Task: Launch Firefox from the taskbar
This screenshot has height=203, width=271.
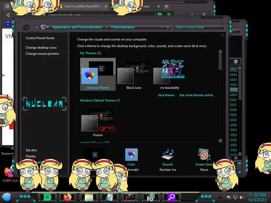Action: click(67, 197)
